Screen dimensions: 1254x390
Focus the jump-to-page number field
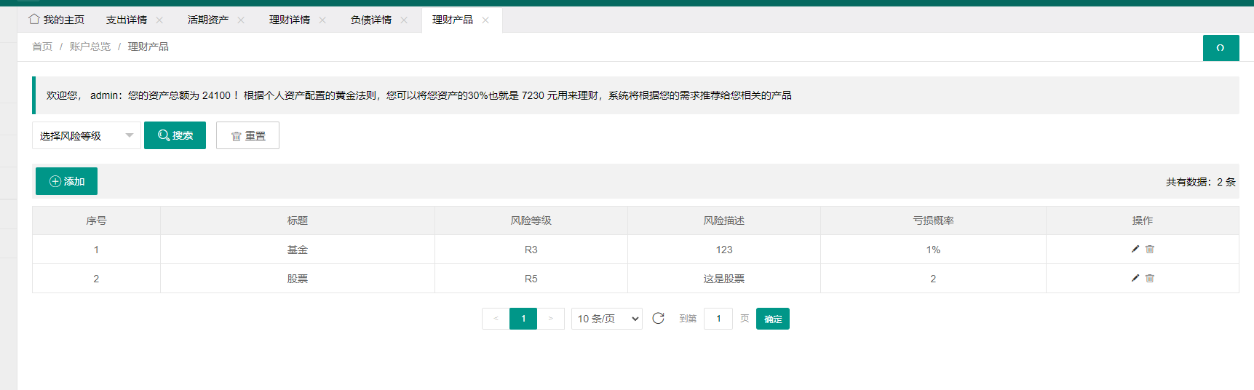click(718, 319)
